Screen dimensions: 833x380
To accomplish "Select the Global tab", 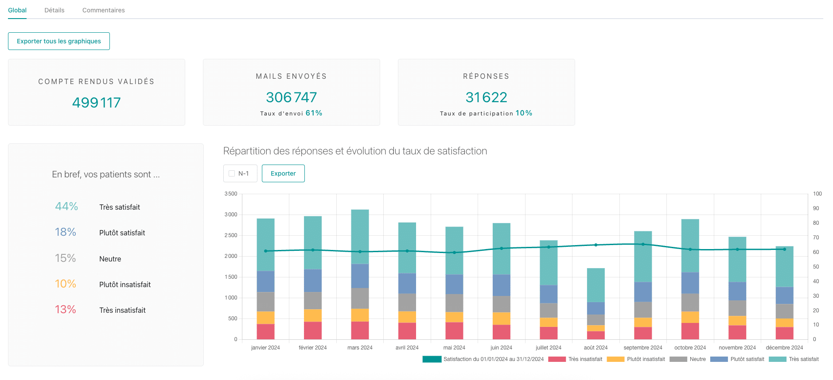I will point(17,10).
